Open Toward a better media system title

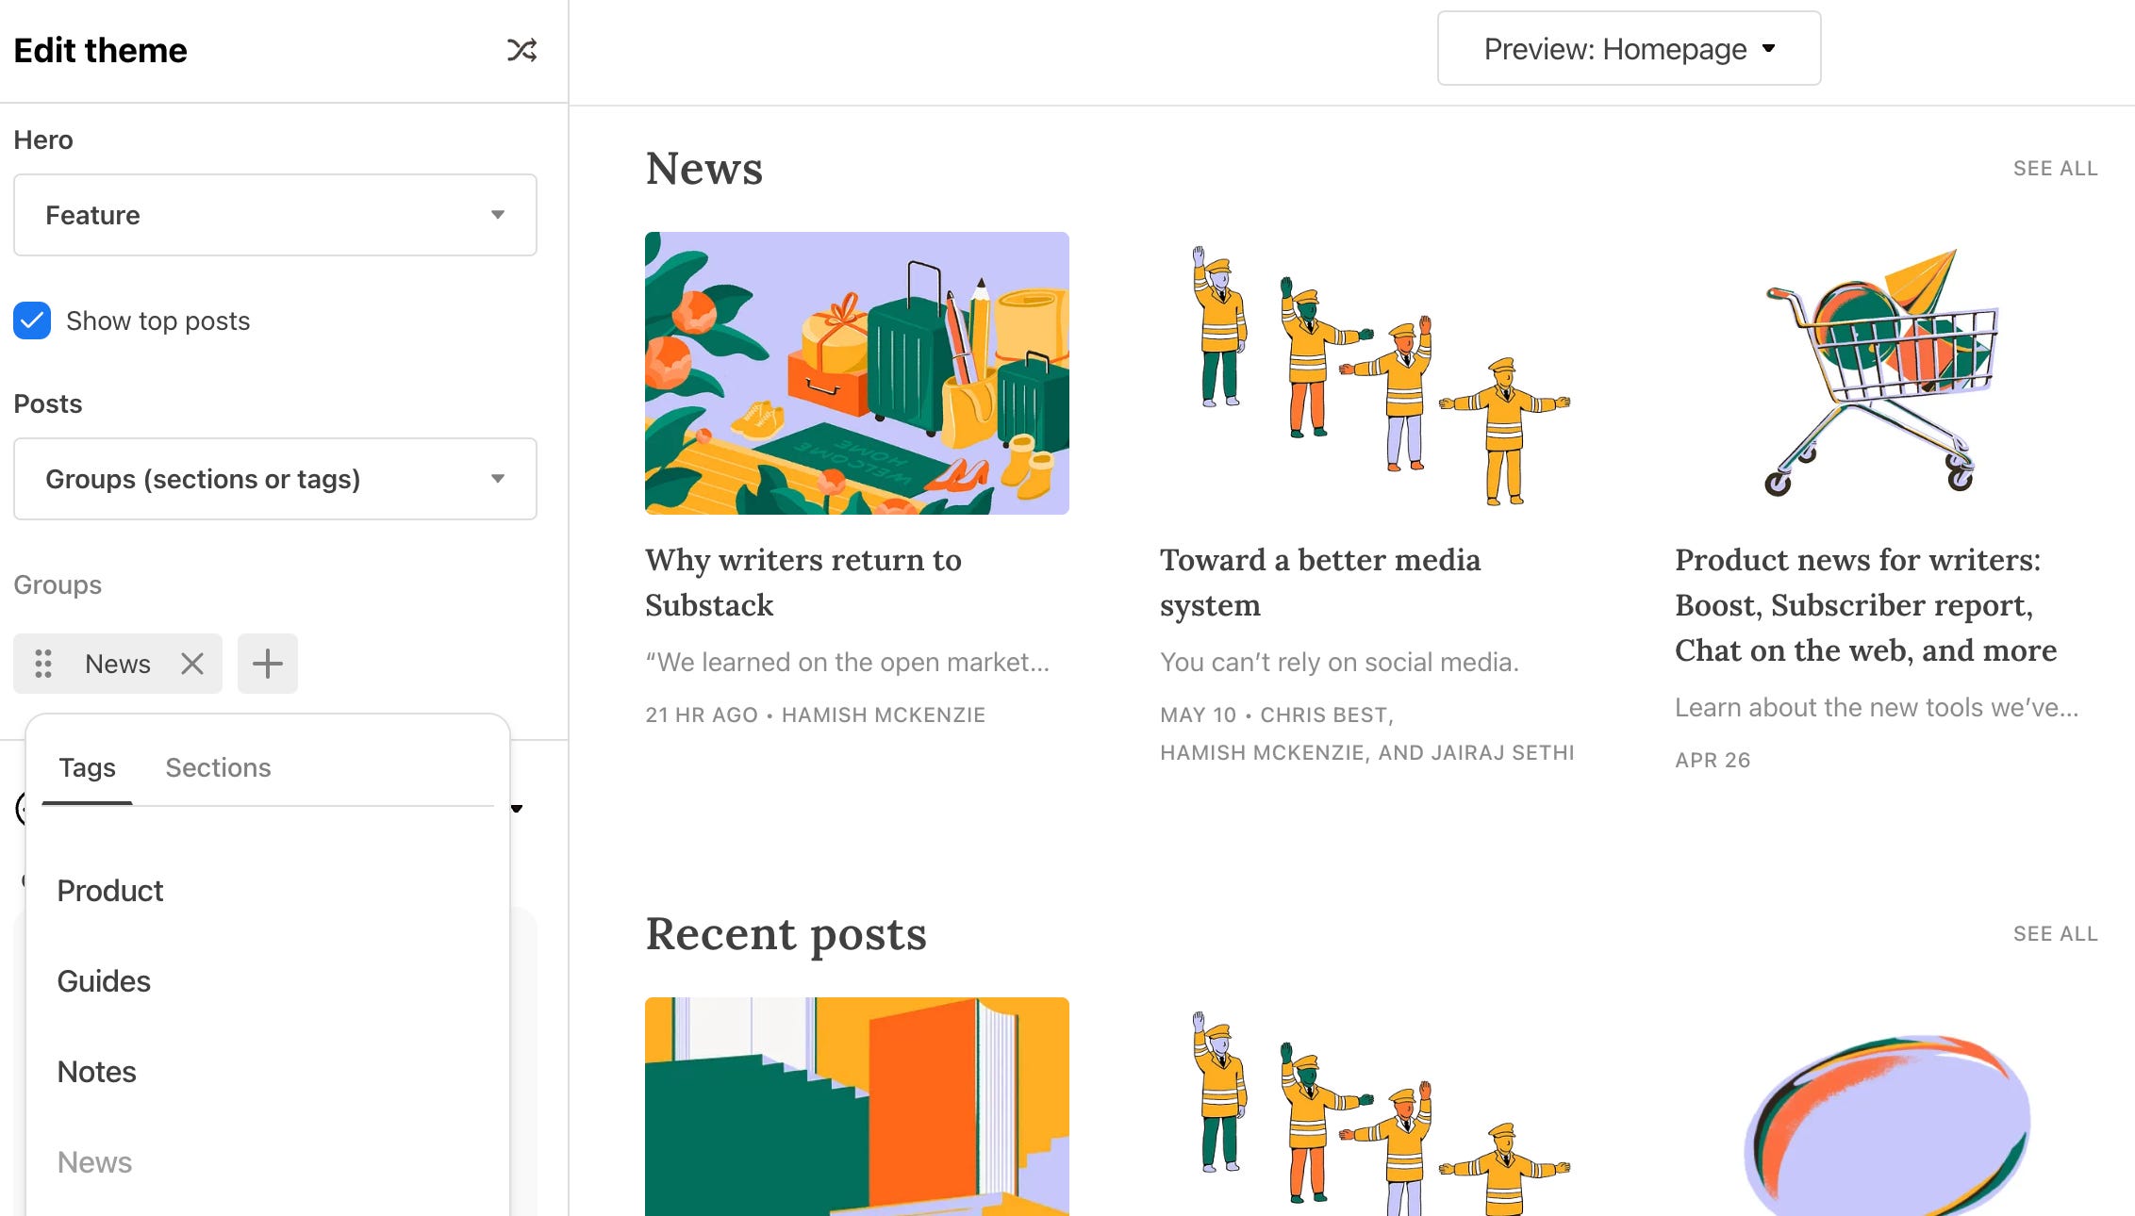pyautogui.click(x=1320, y=582)
